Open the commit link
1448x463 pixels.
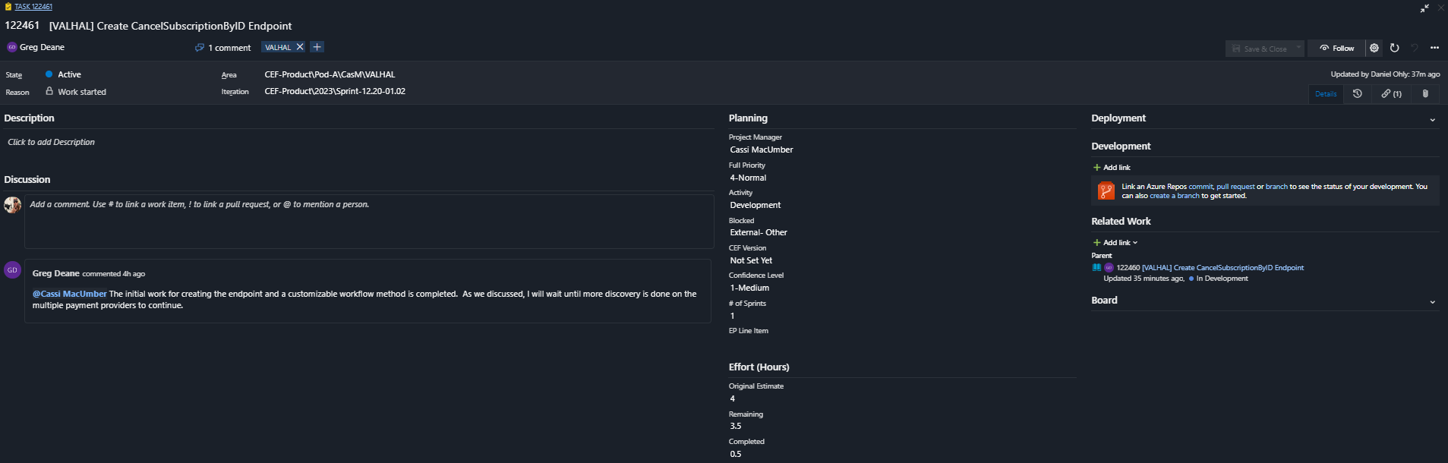[x=1200, y=187]
